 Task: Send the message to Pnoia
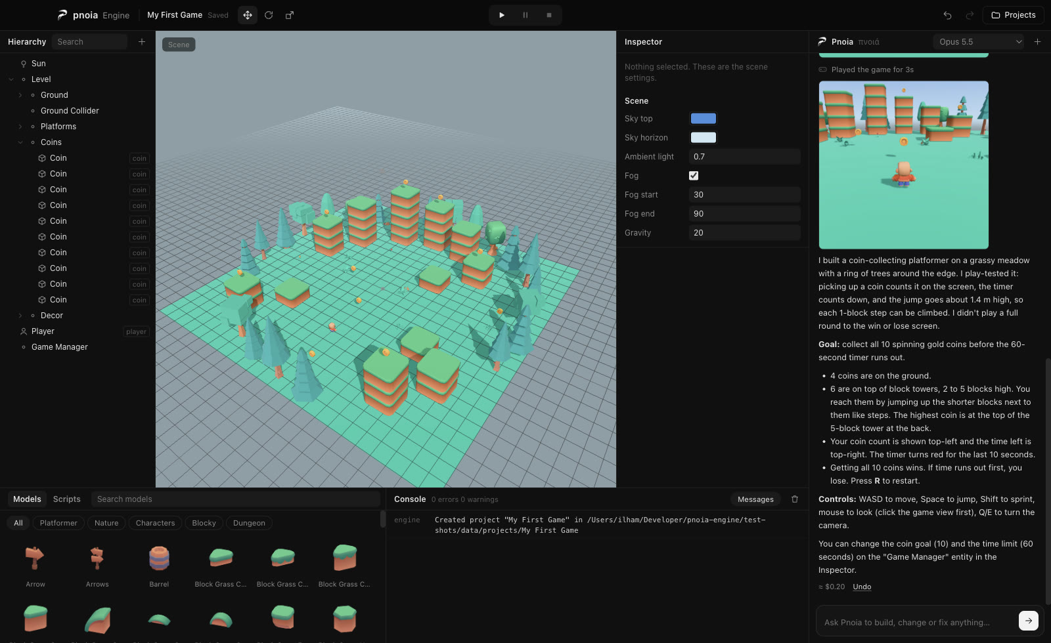click(1028, 621)
